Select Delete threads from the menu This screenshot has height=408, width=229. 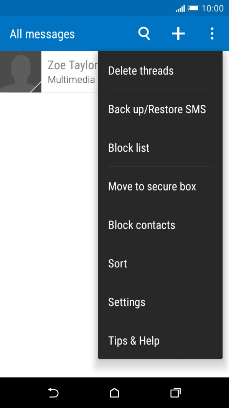pos(141,71)
